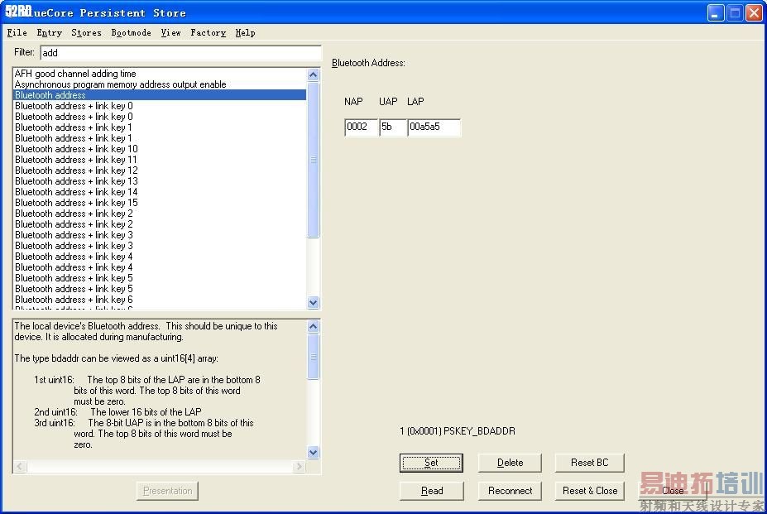Click description pane horizontal scroll left arrow
Screen dimensions: 767x514
[x=20, y=467]
